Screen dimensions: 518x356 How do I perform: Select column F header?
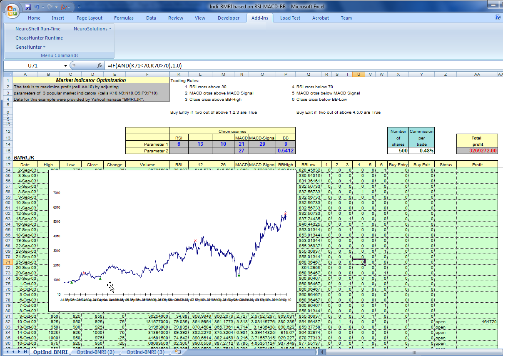[147, 74]
